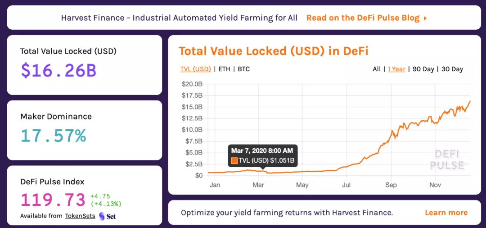Open the TokenSets link

80,216
